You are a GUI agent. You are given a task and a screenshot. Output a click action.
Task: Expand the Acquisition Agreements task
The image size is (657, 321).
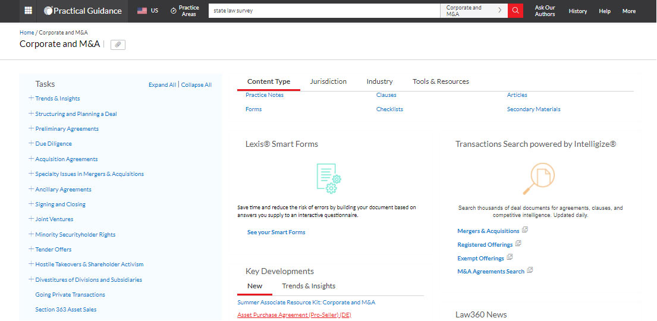tap(31, 158)
